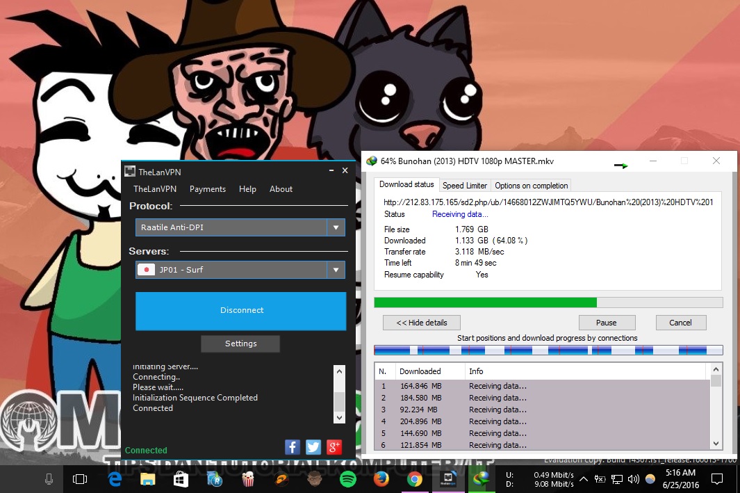740x493 pixels.
Task: Click the blue R shield taskbar icon
Action: point(215,479)
